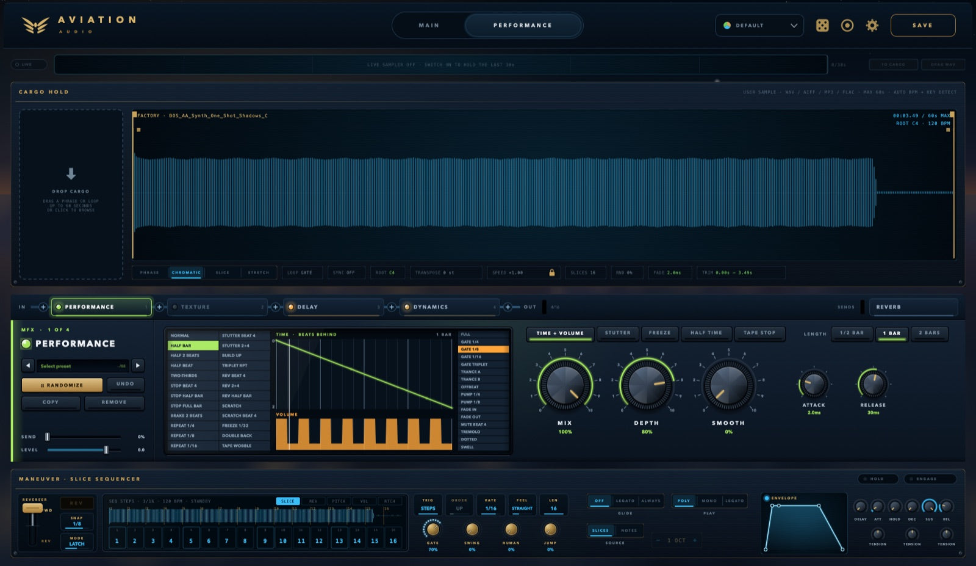Image resolution: width=976 pixels, height=566 pixels.
Task: Click the down-arrow Drop Cargo icon
Action: (71, 174)
